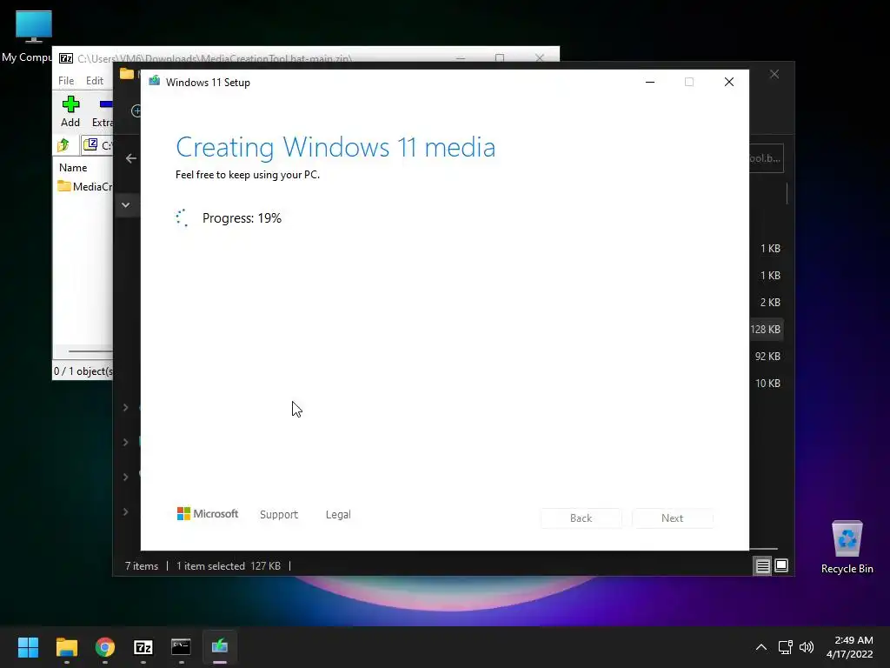The image size is (890, 668).
Task: Close the Windows 11 Setup window
Action: coord(729,82)
